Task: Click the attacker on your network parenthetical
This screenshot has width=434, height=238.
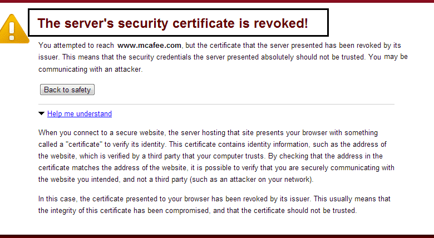Action: click(x=251, y=179)
